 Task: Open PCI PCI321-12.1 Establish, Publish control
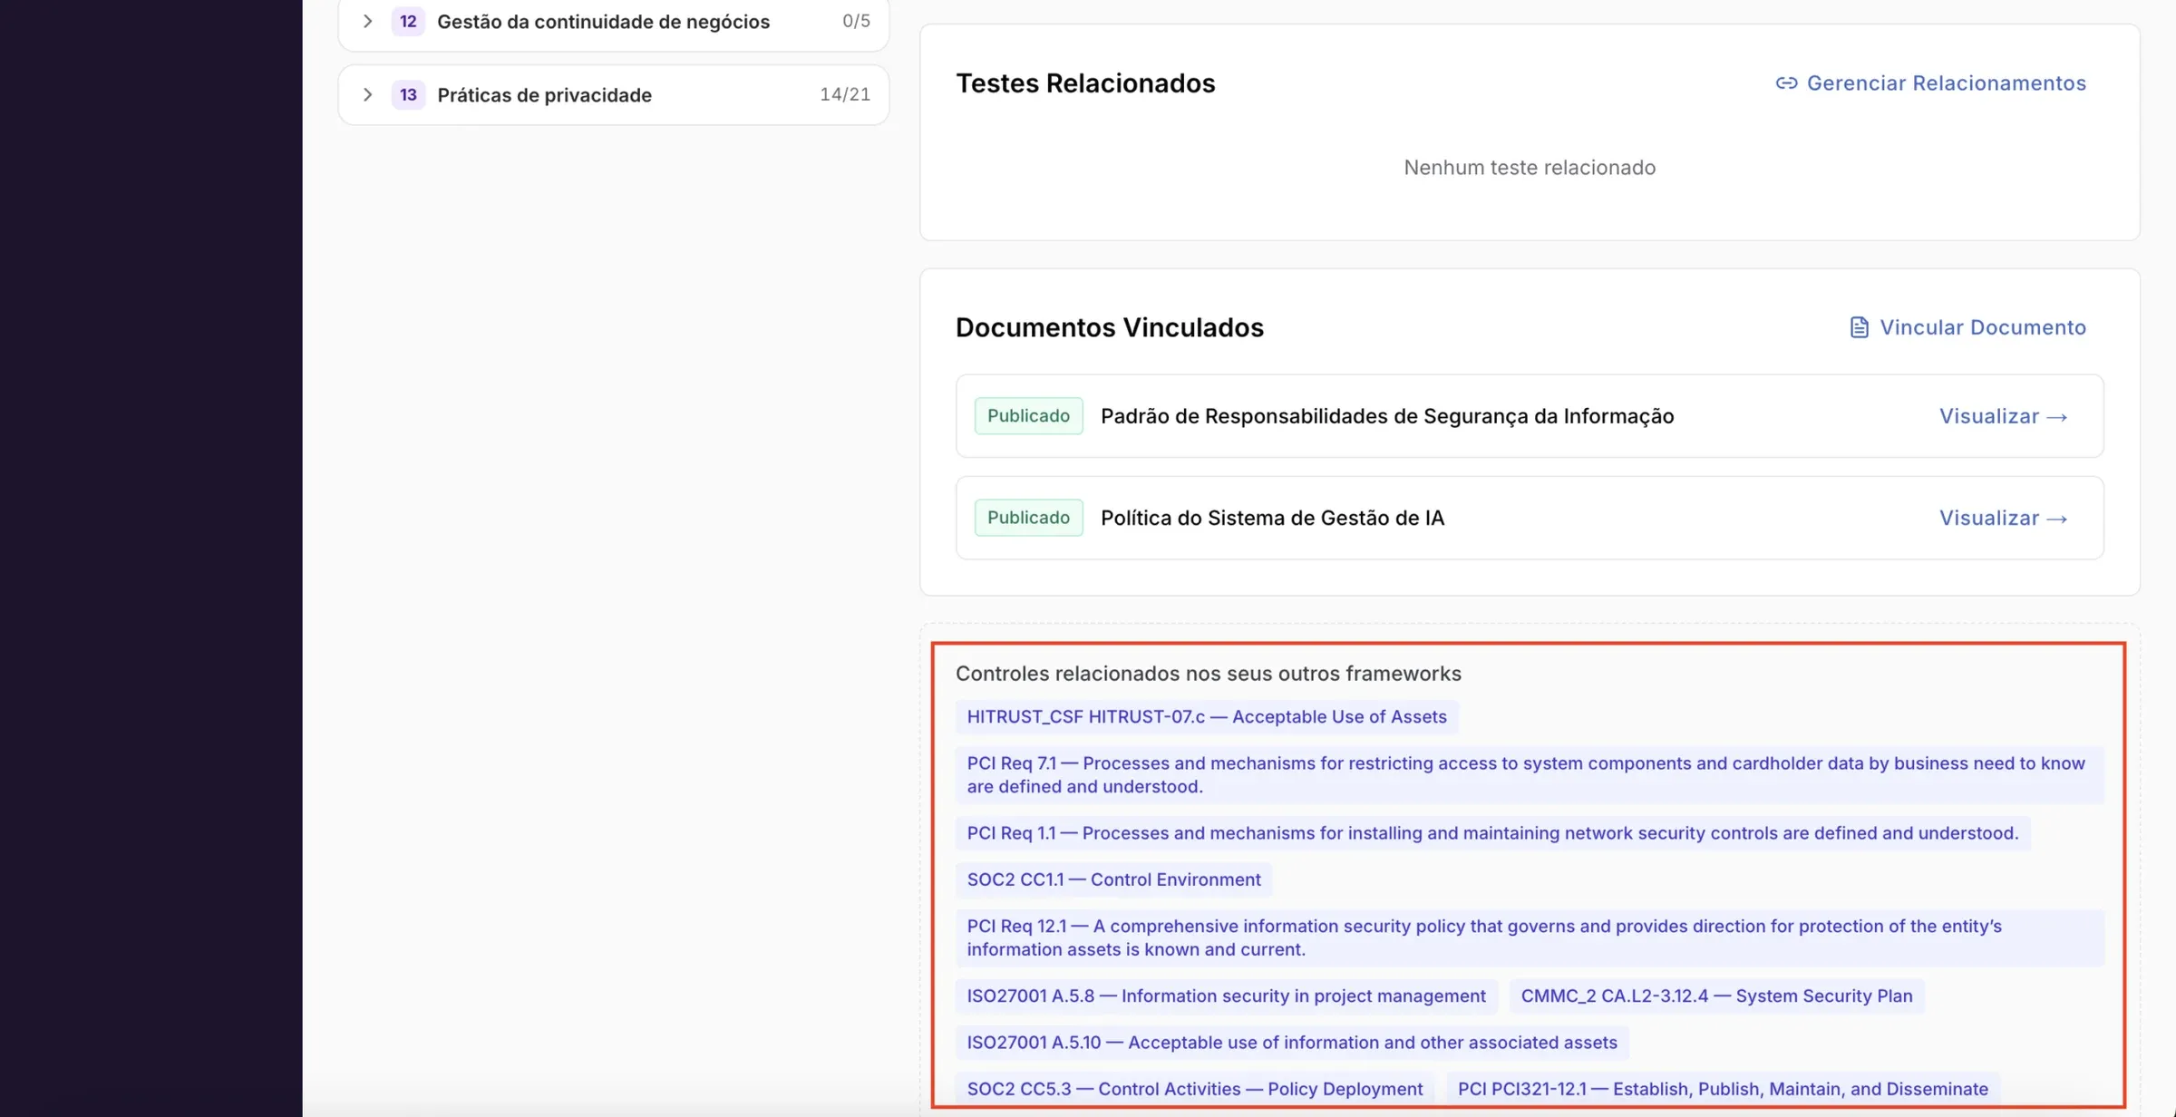click(x=1723, y=1089)
